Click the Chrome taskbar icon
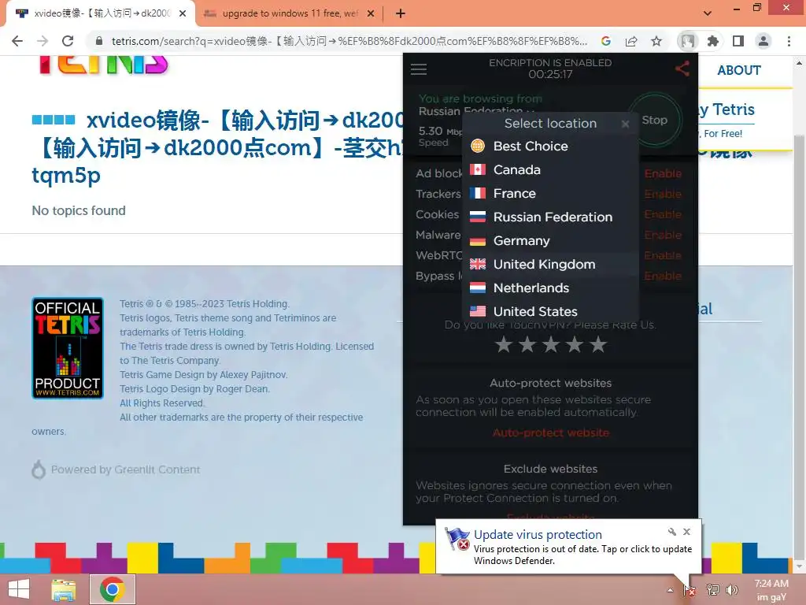 (113, 589)
